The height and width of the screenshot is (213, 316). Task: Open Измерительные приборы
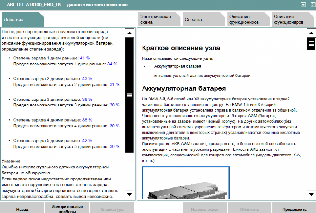[x=67, y=209]
